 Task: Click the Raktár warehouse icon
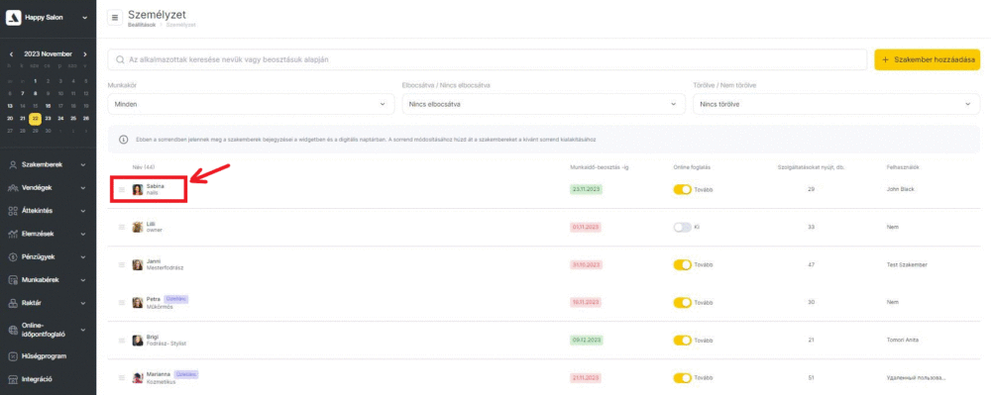pos(13,303)
